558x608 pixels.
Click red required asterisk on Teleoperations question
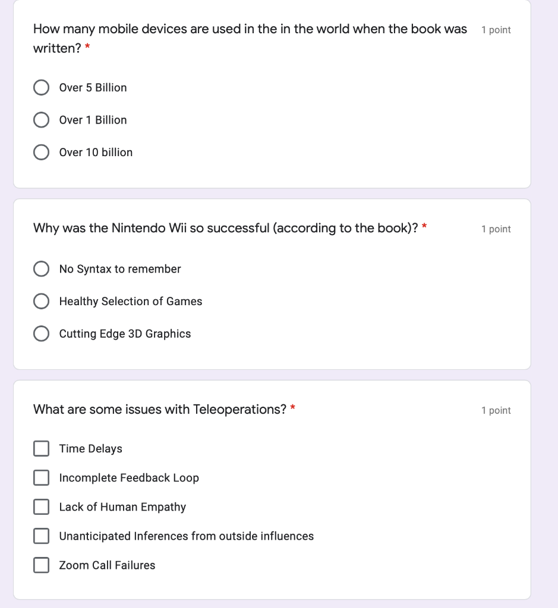(x=292, y=407)
